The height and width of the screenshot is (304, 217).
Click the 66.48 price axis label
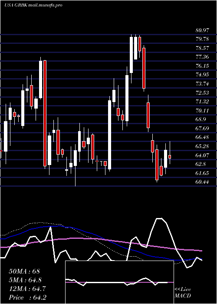202,137
